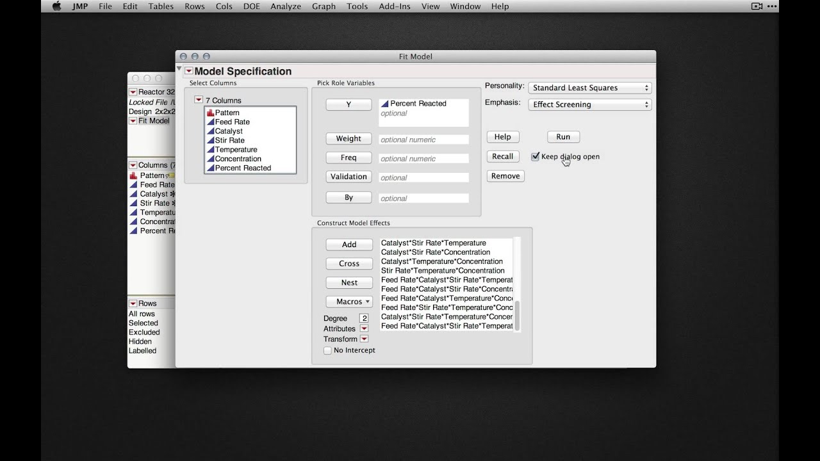Click the continuous icon beside Percent Reacted in Select Columns
This screenshot has height=461, width=820.
(210, 168)
